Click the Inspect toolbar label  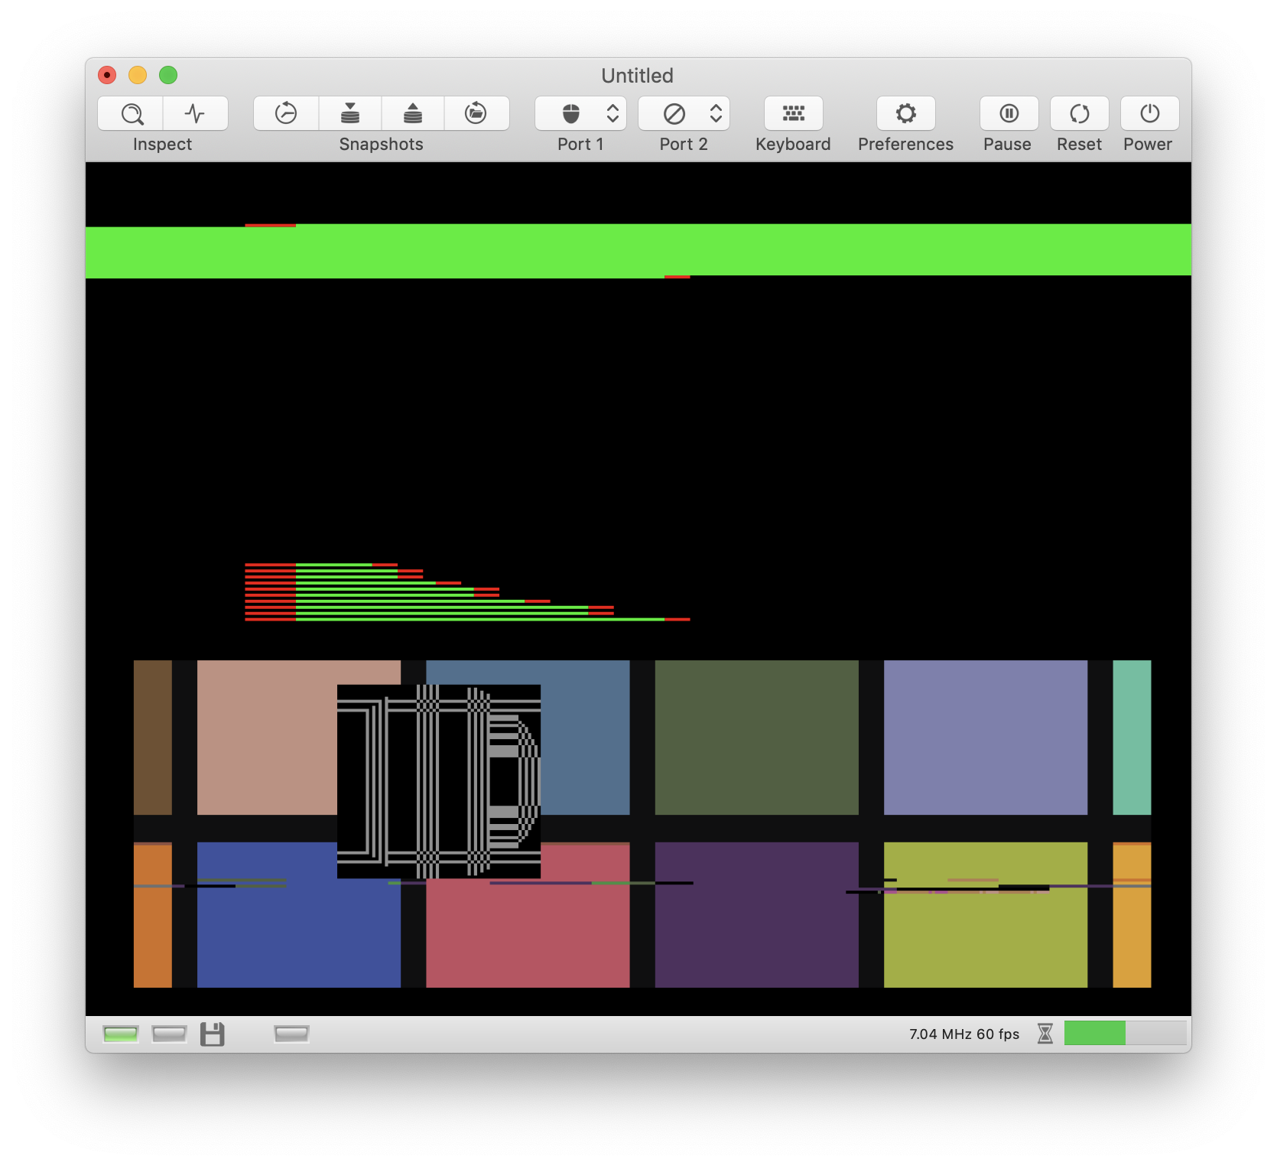click(x=162, y=145)
